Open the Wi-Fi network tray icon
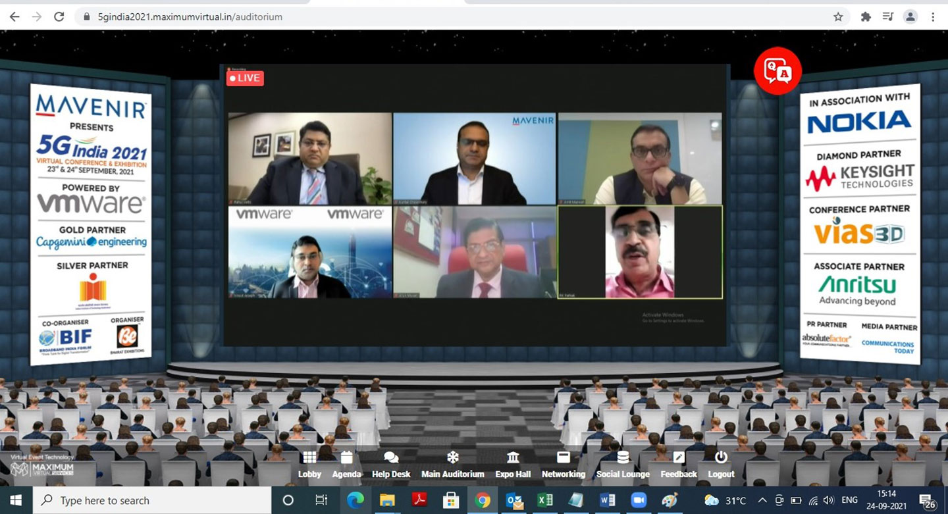Viewport: 948px width, 514px height. (x=812, y=500)
